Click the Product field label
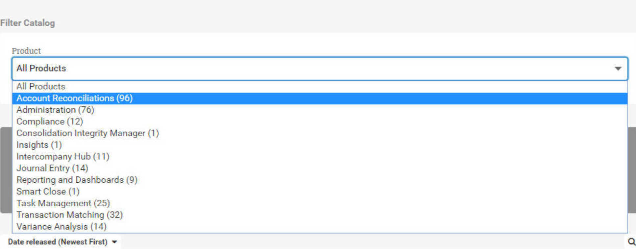 26,51
